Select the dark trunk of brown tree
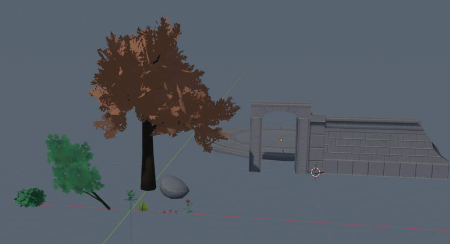Viewport: 450px width, 244px height. (148, 156)
